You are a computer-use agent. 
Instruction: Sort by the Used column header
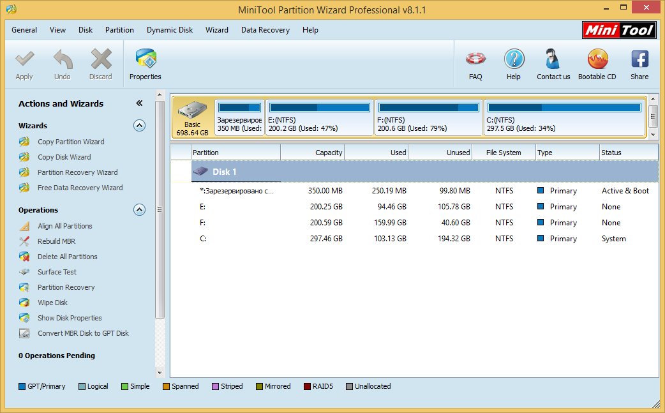[x=377, y=153]
